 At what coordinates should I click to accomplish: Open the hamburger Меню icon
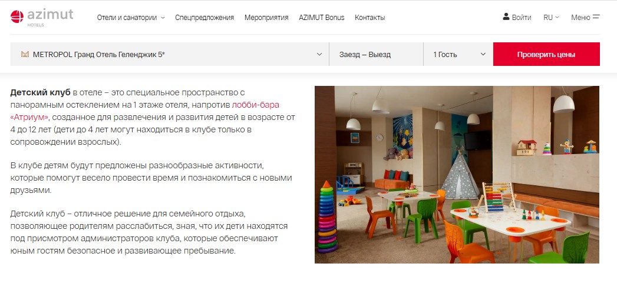(596, 17)
